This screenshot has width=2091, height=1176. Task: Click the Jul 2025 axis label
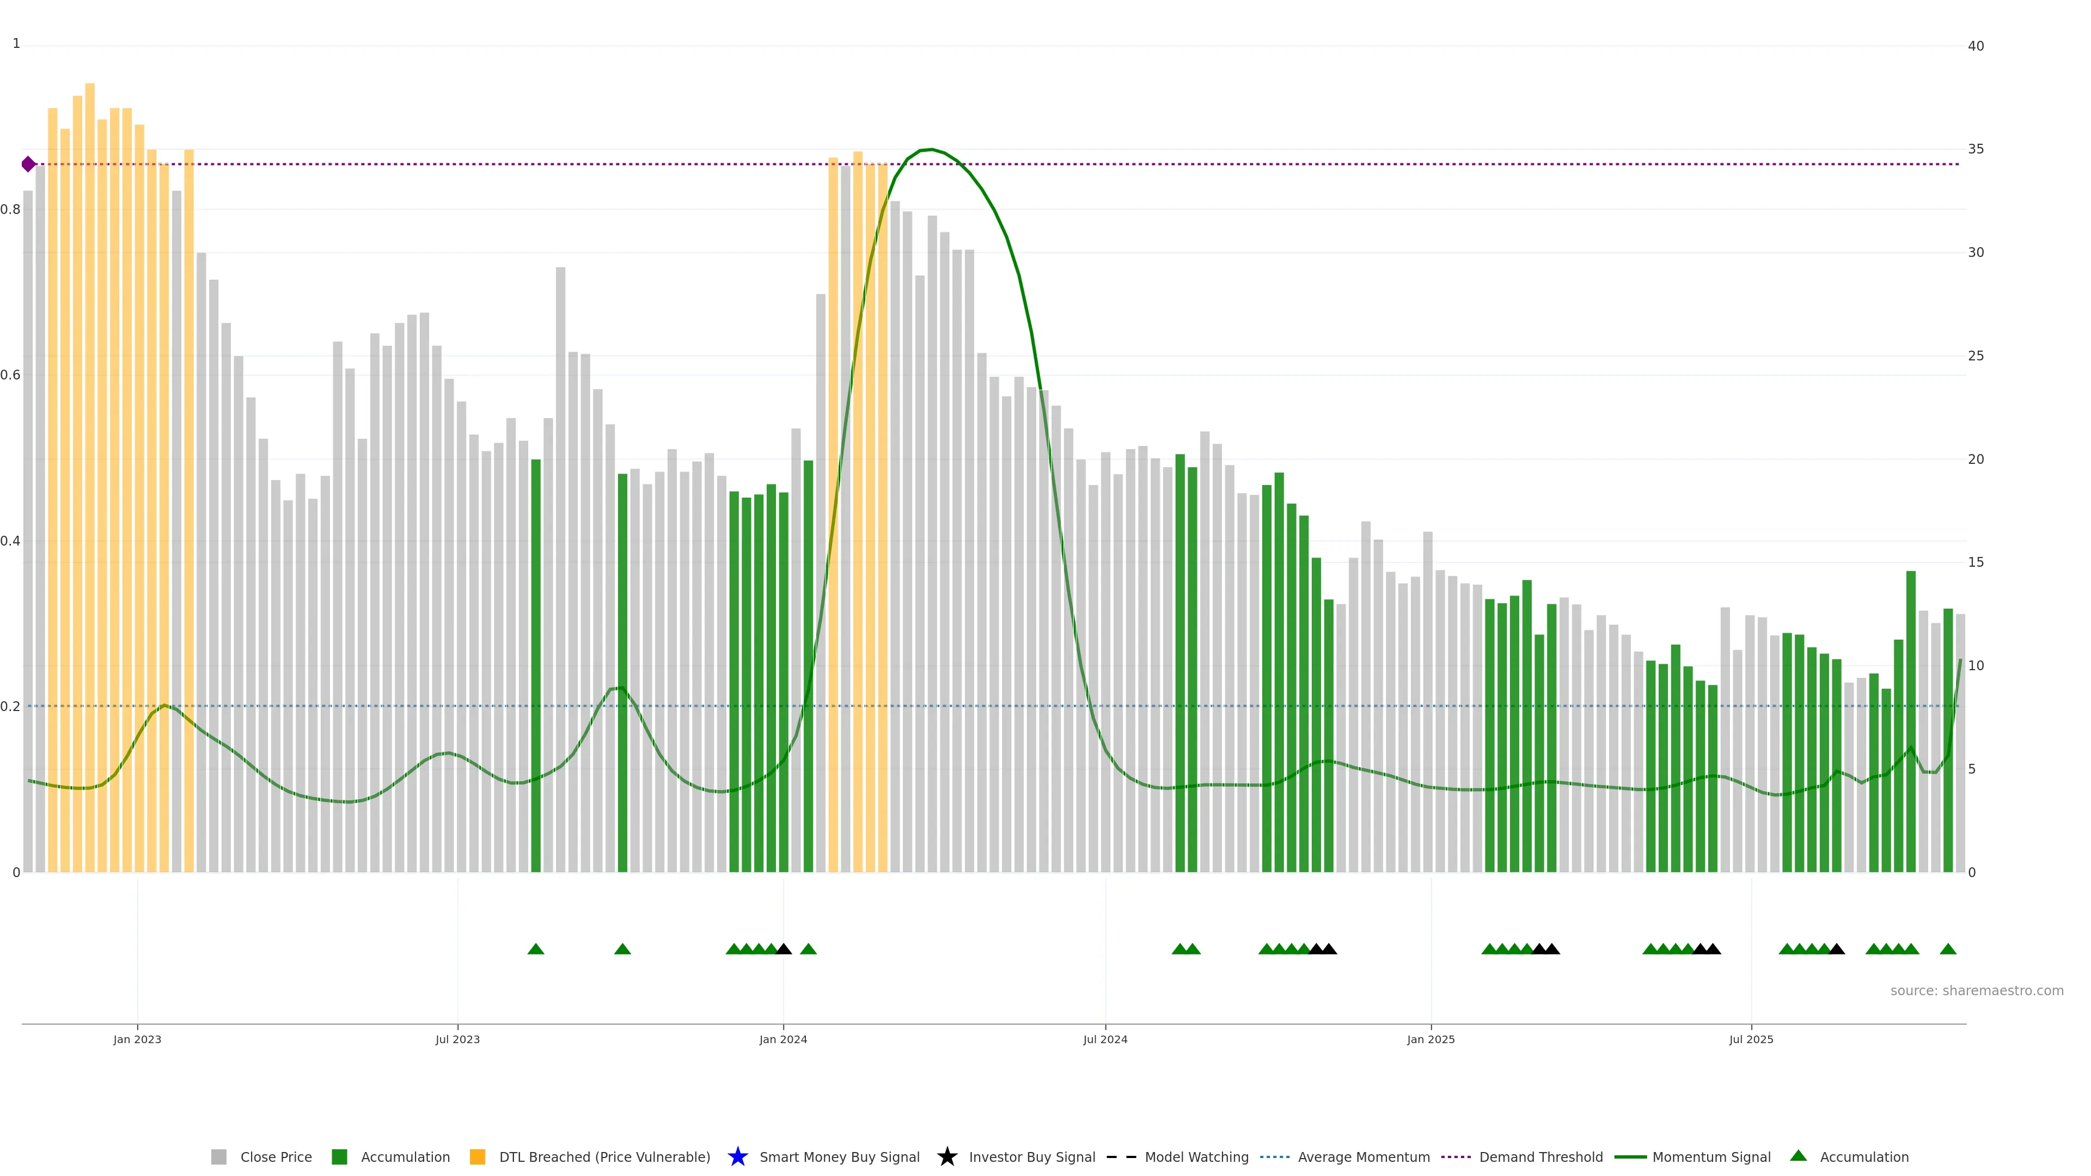pyautogui.click(x=1751, y=1039)
